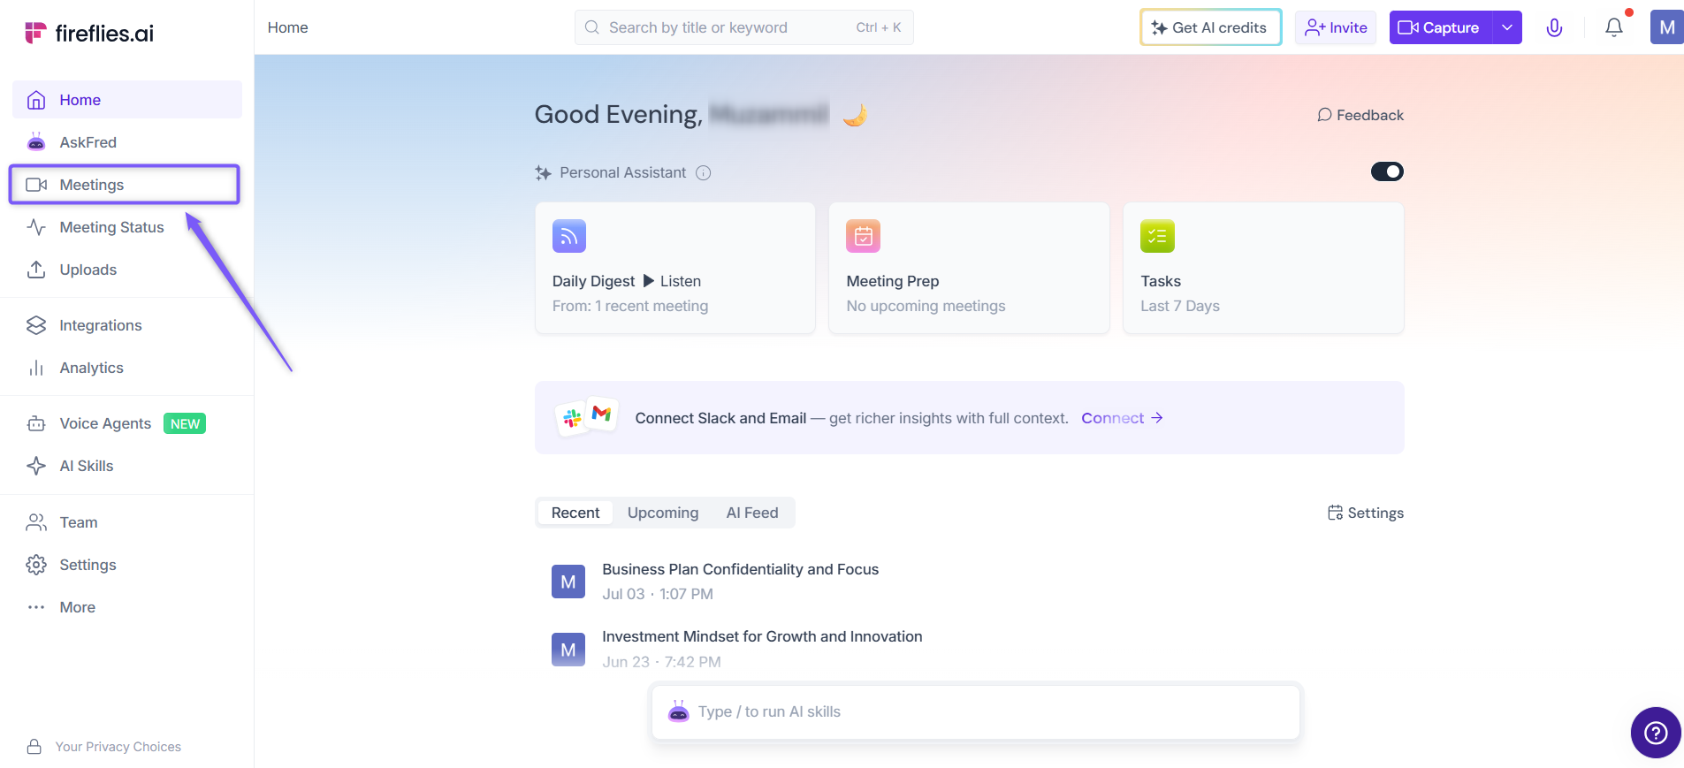
Task: Click the Capture button
Action: tap(1441, 27)
